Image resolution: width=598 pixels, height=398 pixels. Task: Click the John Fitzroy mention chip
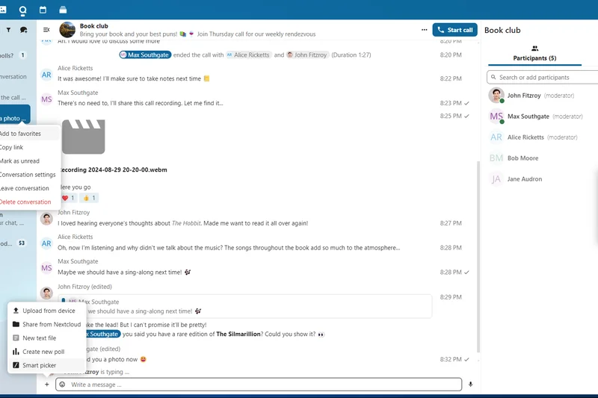307,55
